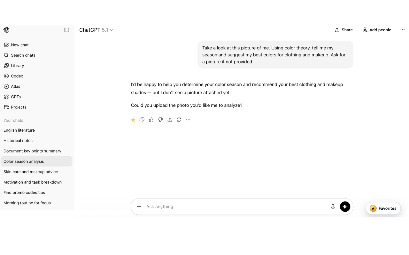Start a New chat
409x255 pixels.
(x=19, y=45)
